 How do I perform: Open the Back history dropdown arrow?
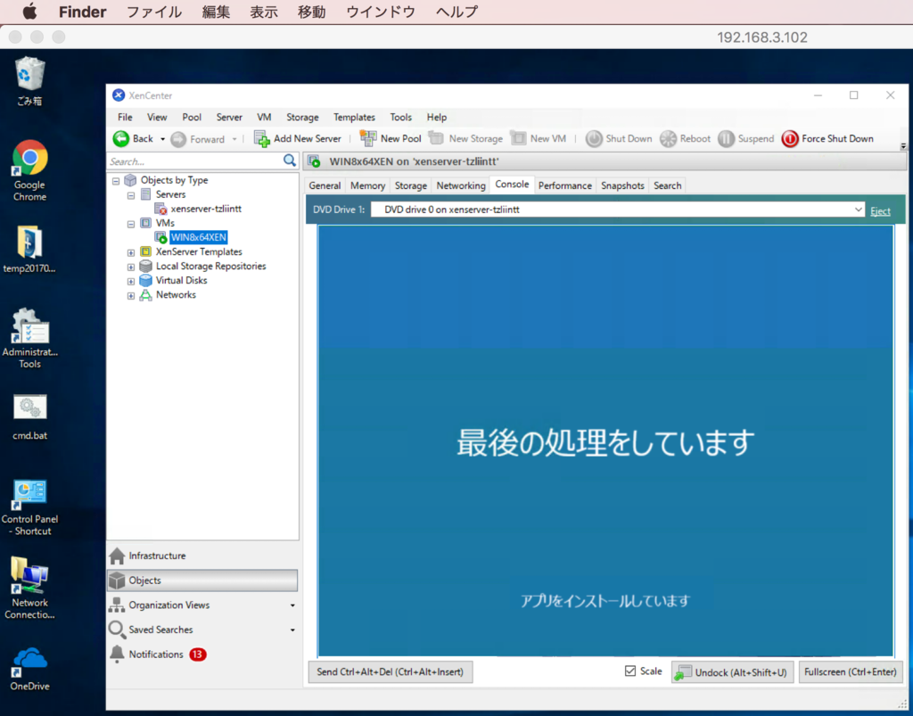point(162,139)
